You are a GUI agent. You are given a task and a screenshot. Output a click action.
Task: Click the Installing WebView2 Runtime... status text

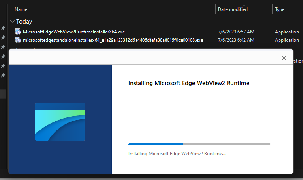[177, 154]
